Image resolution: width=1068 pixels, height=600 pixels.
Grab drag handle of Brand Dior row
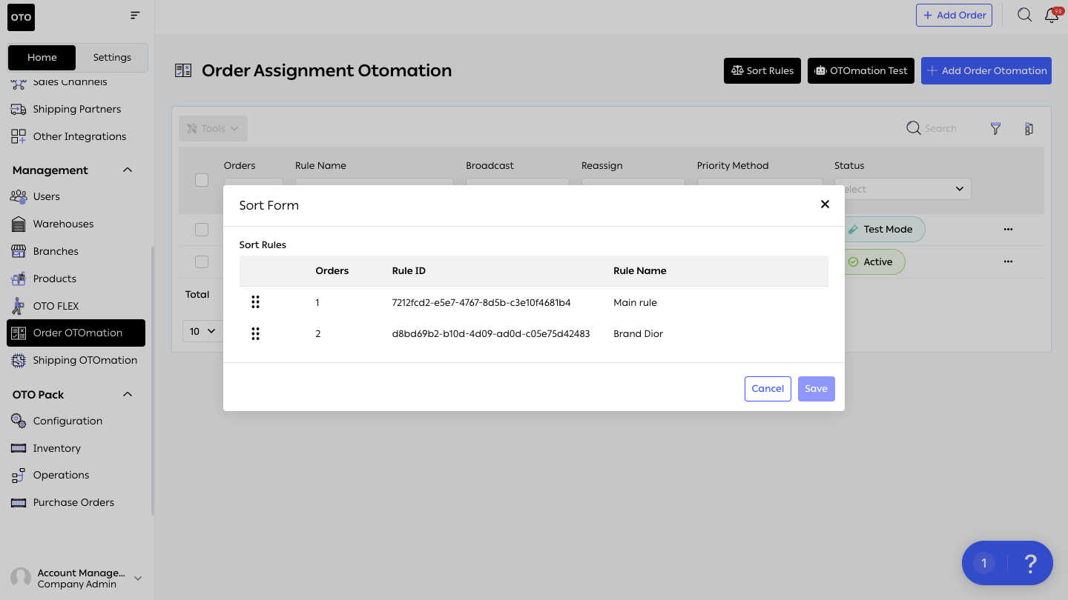coord(255,334)
